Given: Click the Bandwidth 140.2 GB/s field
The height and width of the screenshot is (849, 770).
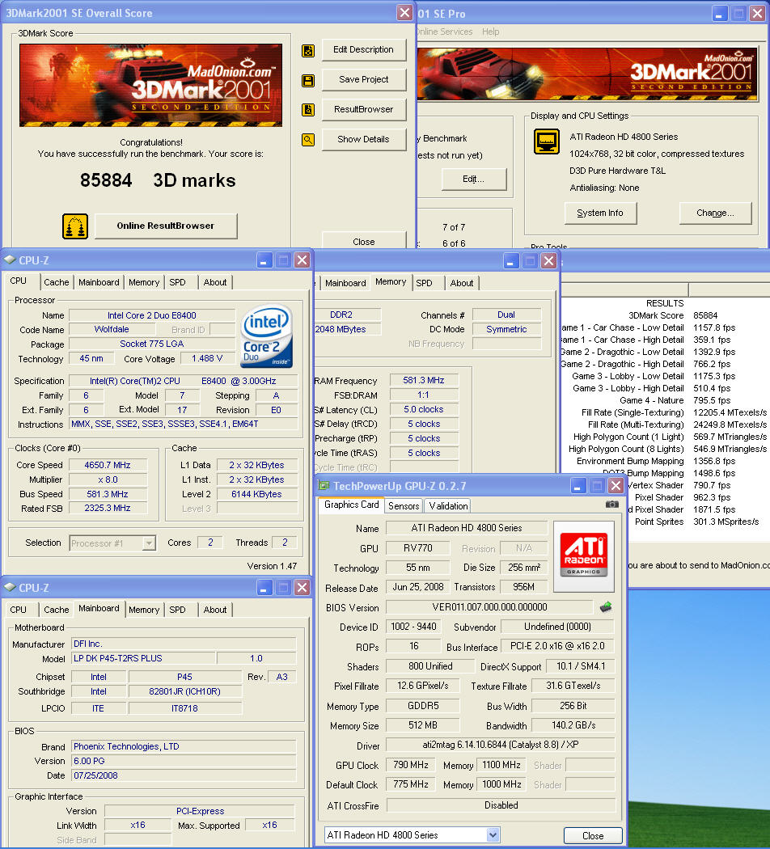Looking at the screenshot, I should tap(573, 725).
